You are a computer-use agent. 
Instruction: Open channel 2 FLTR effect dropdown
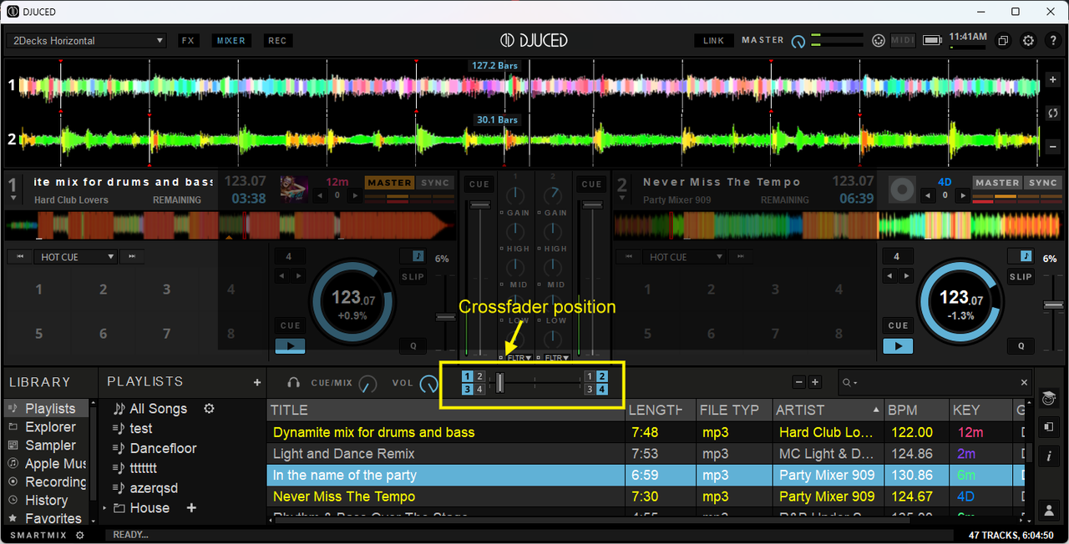tap(556, 358)
